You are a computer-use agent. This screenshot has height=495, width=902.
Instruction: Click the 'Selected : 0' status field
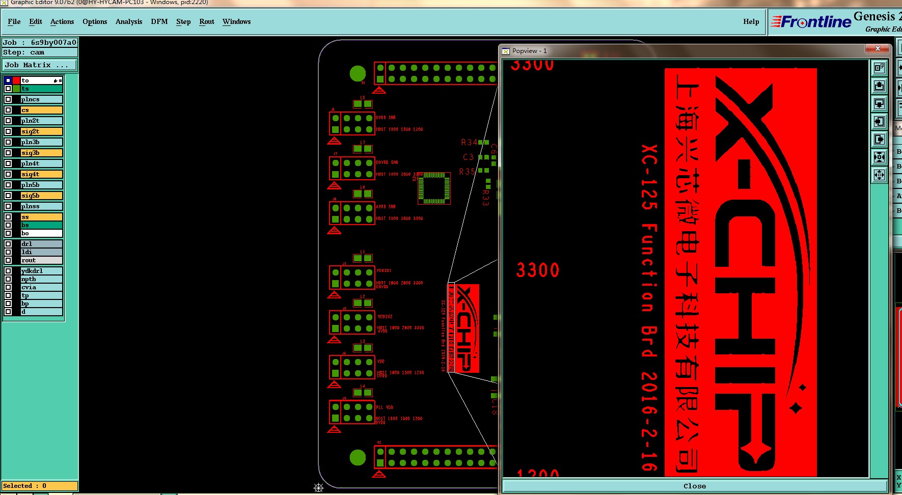(x=40, y=486)
